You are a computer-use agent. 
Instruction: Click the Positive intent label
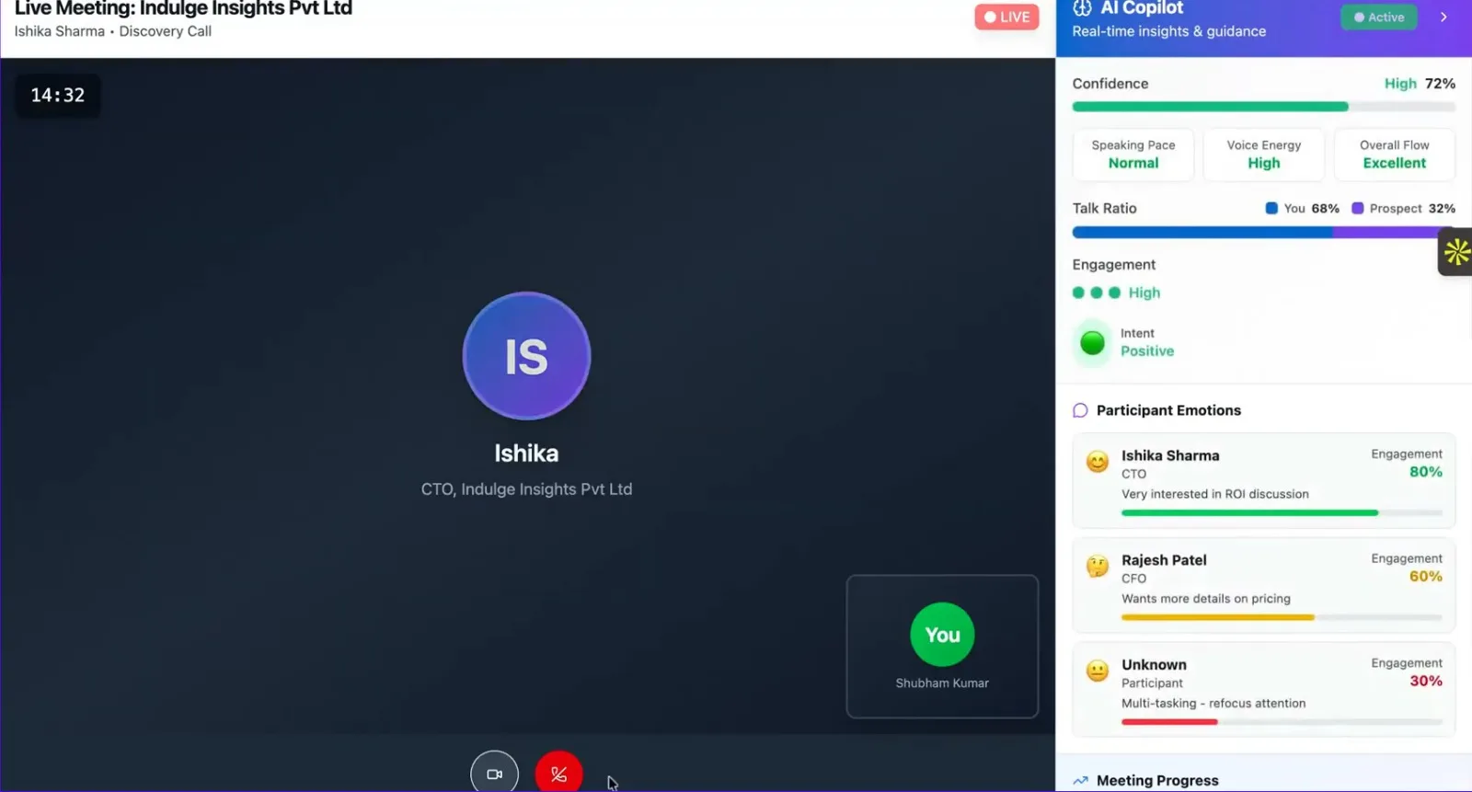click(1147, 351)
